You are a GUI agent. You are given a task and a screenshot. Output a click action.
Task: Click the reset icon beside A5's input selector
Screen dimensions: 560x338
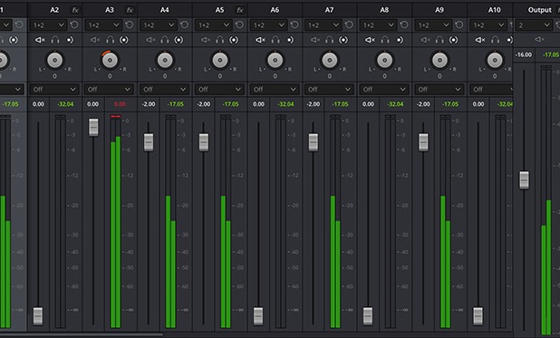pos(239,25)
